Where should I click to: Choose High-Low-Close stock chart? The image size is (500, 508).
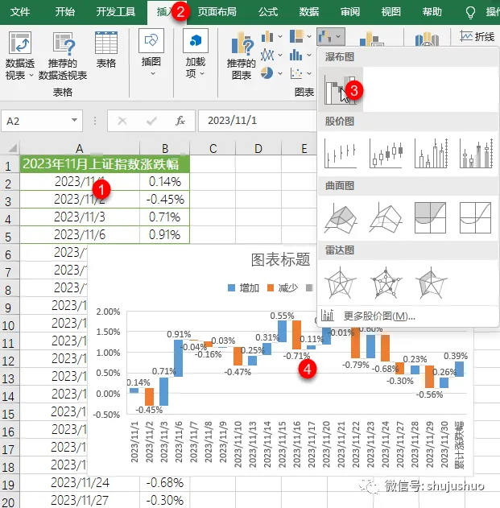[341, 153]
